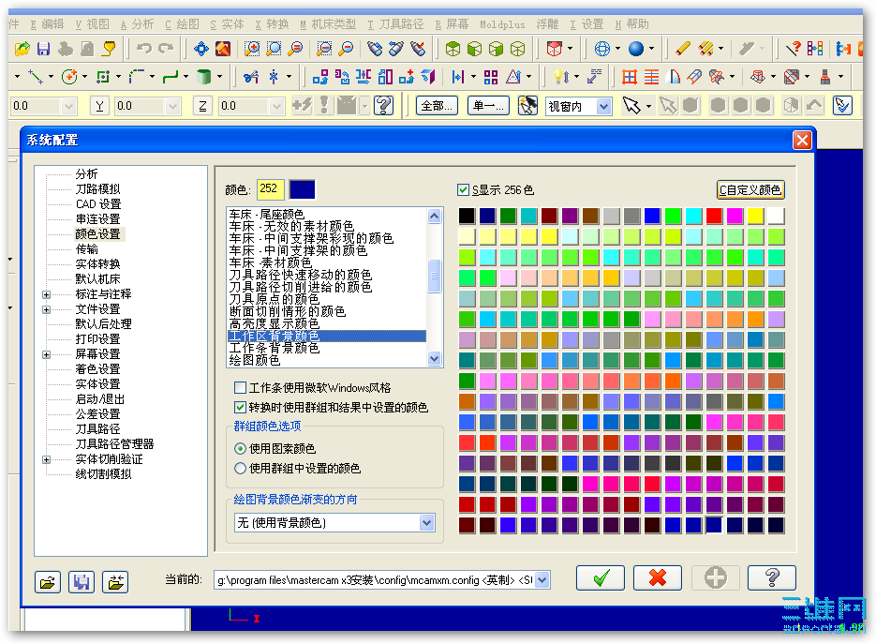Pick the white color swatch
876x644 pixels.
(x=776, y=216)
